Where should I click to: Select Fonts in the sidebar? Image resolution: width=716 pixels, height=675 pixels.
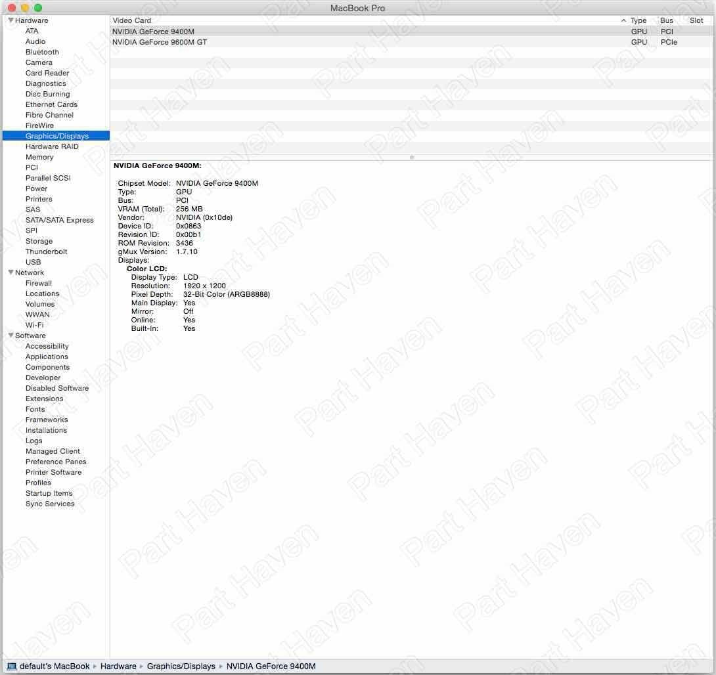click(35, 409)
